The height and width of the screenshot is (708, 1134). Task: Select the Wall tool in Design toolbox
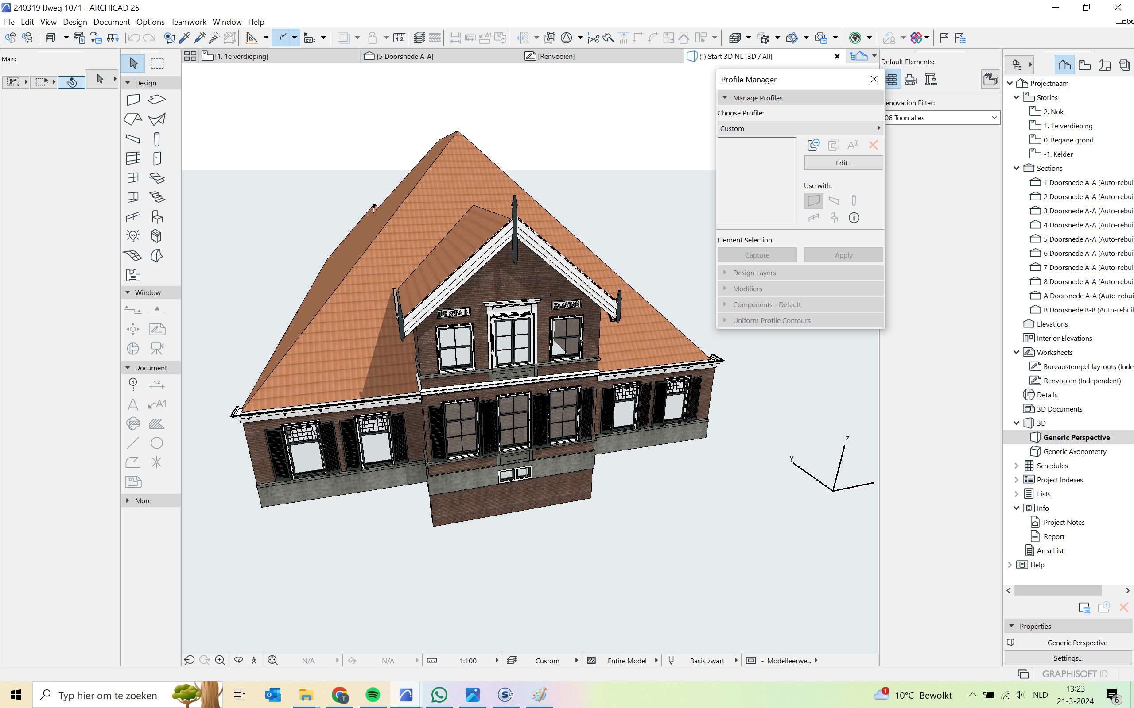(x=133, y=99)
